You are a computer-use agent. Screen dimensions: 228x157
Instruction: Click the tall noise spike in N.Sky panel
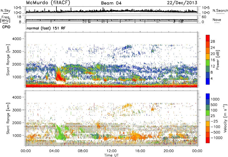pos(56,9)
